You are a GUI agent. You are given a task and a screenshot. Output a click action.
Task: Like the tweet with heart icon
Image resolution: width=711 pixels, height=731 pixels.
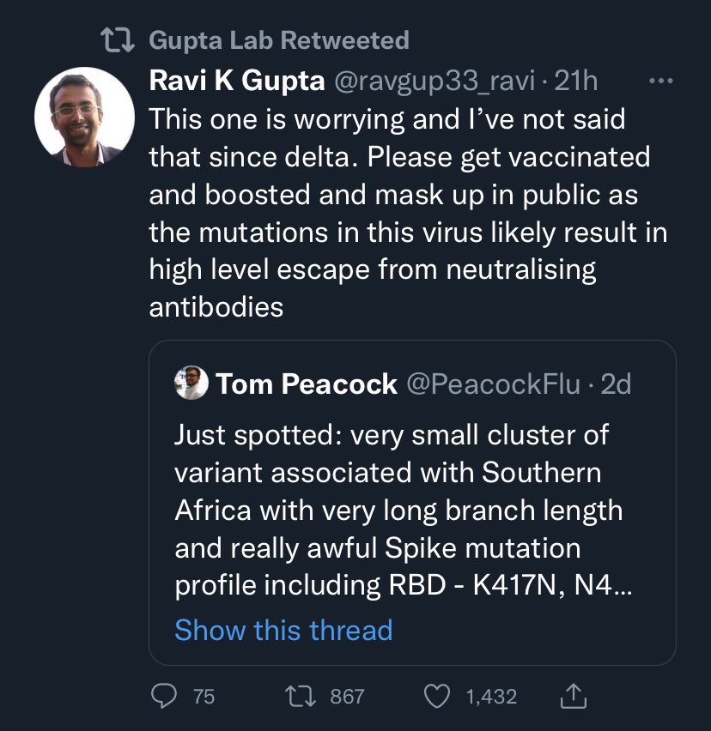pyautogui.click(x=438, y=696)
